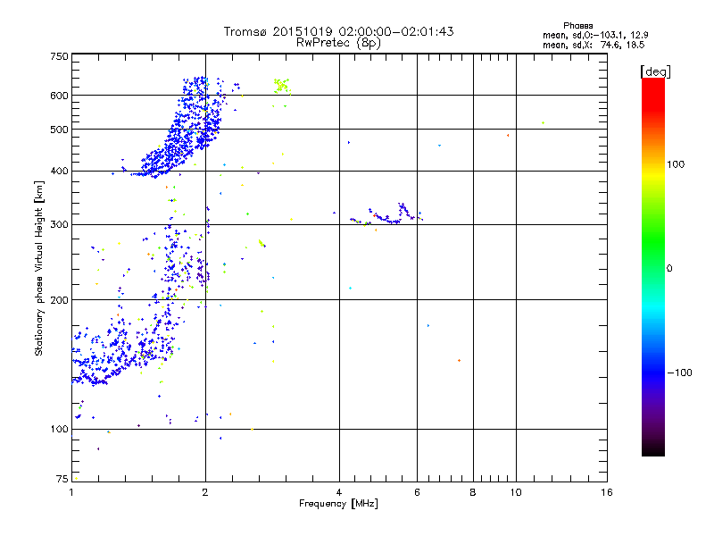
Task: Click the yellow-green echo cluster near 3 MHz, 620 km
Action: (281, 85)
